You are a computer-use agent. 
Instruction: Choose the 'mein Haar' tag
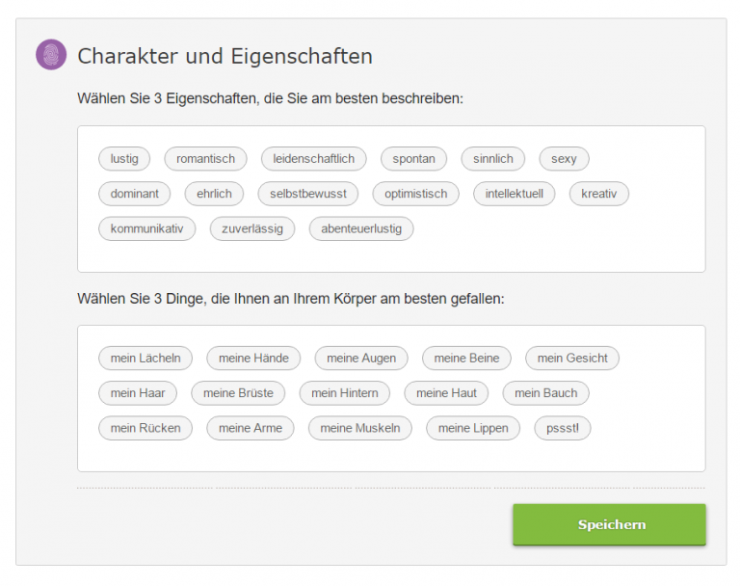point(138,393)
